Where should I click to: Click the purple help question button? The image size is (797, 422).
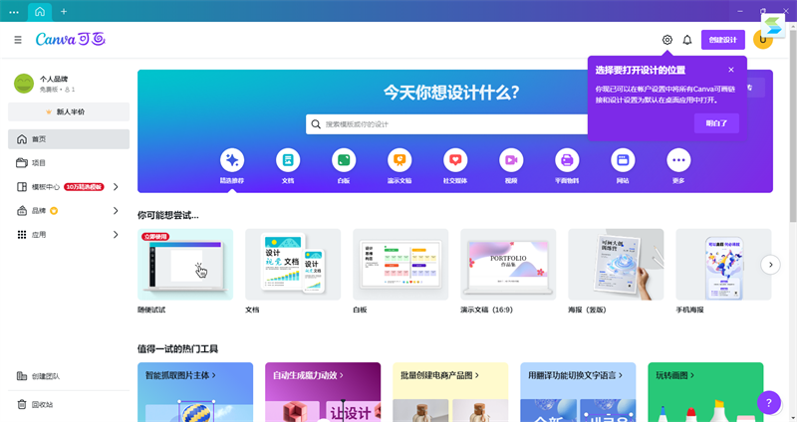click(x=769, y=403)
